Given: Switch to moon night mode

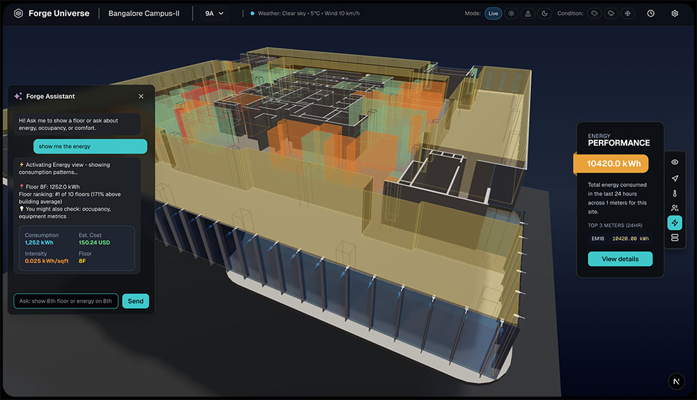Looking at the screenshot, I should pos(544,13).
